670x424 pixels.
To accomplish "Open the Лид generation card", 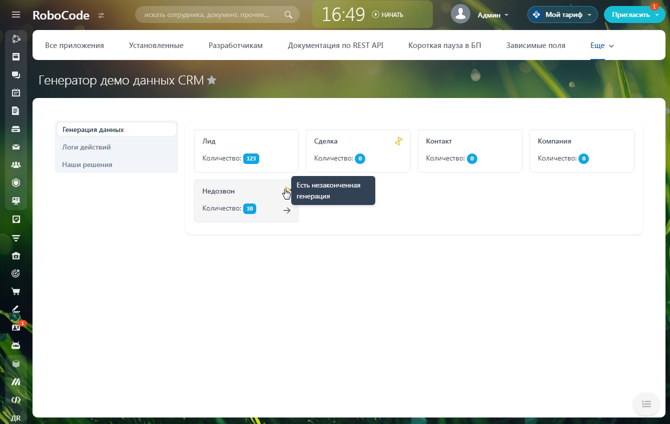I will coord(246,151).
